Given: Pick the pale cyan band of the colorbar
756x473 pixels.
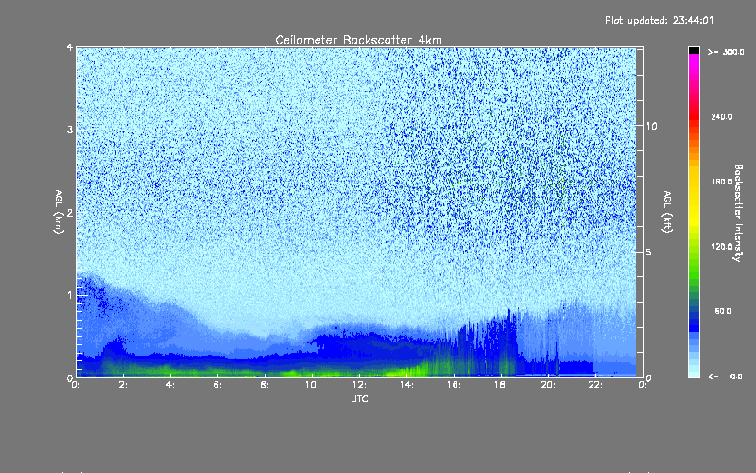Looking at the screenshot, I should (694, 372).
